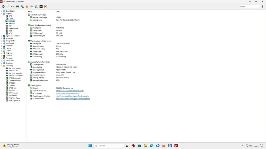The image size is (266, 149).
Task: Open the Report page icon in toolbar
Action: (x=8, y=6)
